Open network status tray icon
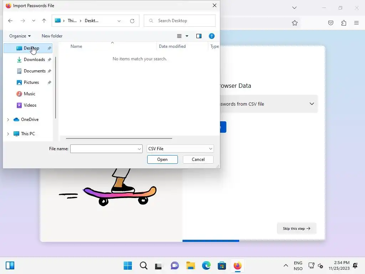This screenshot has height=274, width=365. pyautogui.click(x=311, y=265)
